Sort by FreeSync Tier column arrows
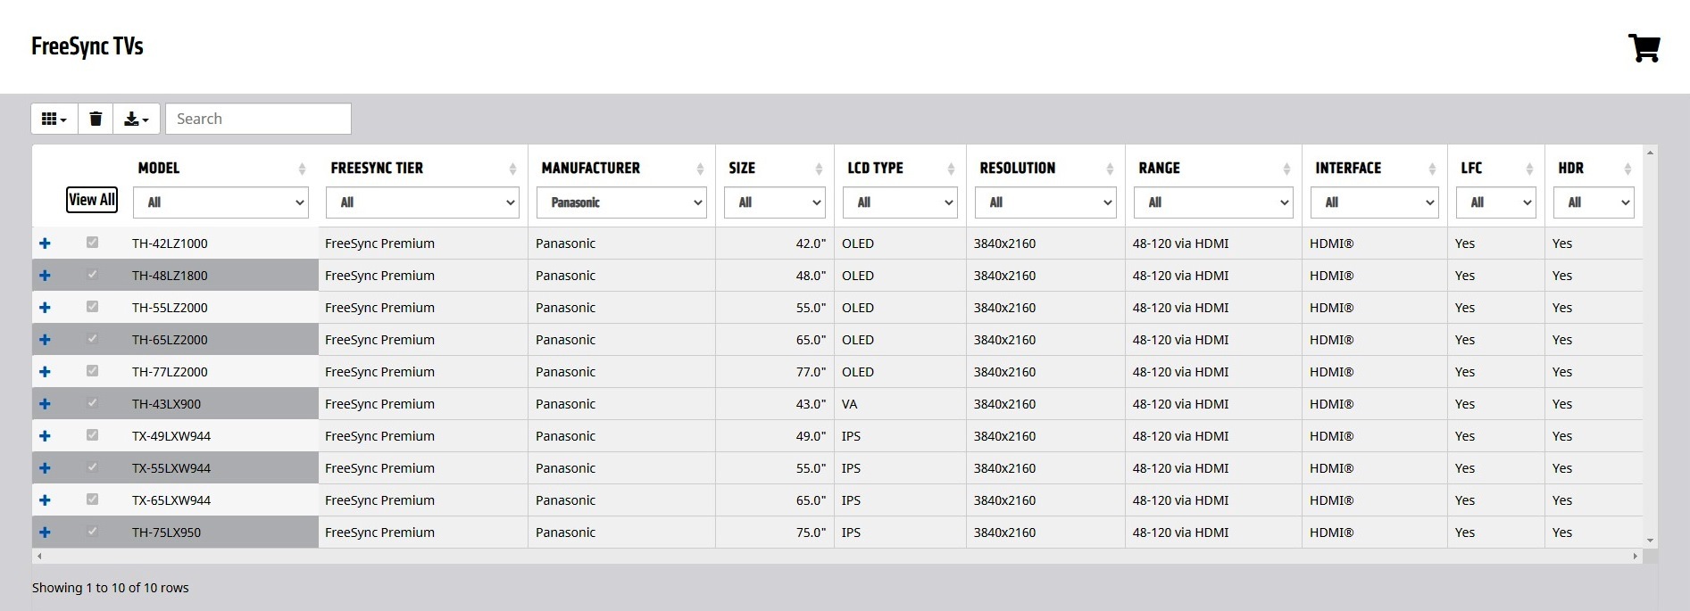 coord(512,169)
